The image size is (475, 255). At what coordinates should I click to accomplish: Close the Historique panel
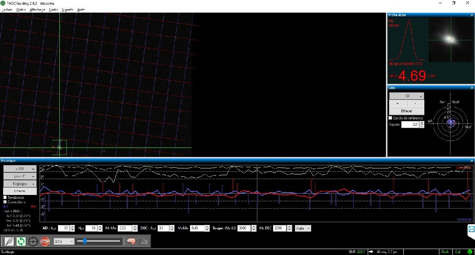point(472,161)
